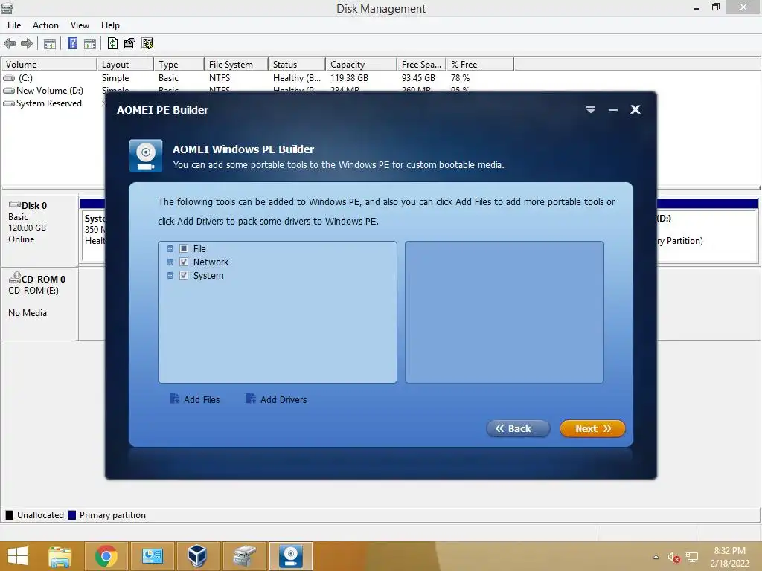Expand the File tree node
This screenshot has height=571, width=762.
(170, 248)
